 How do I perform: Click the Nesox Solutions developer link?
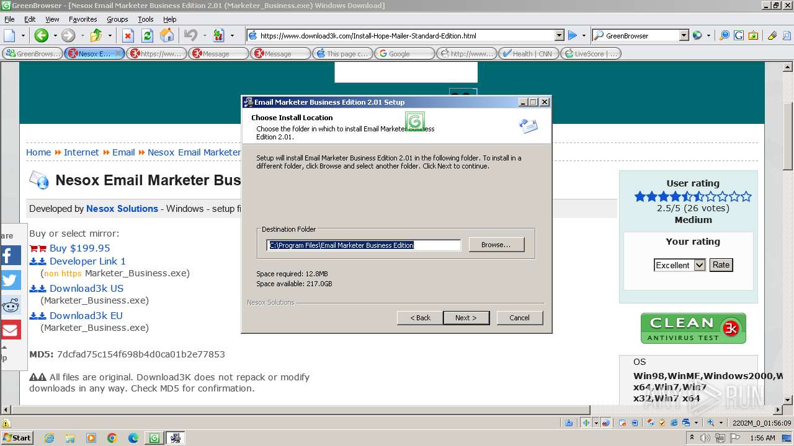(122, 209)
